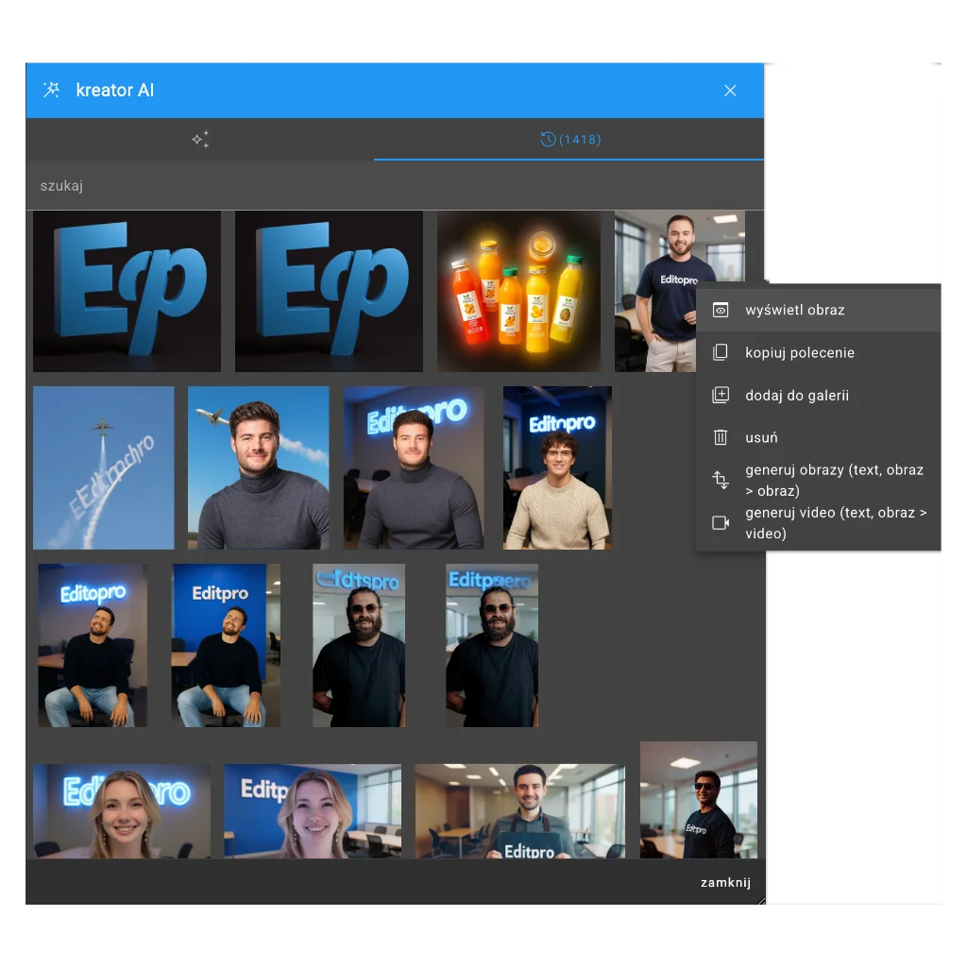Close the kreator AI dialog with X
The height and width of the screenshot is (967, 967).
point(730,91)
